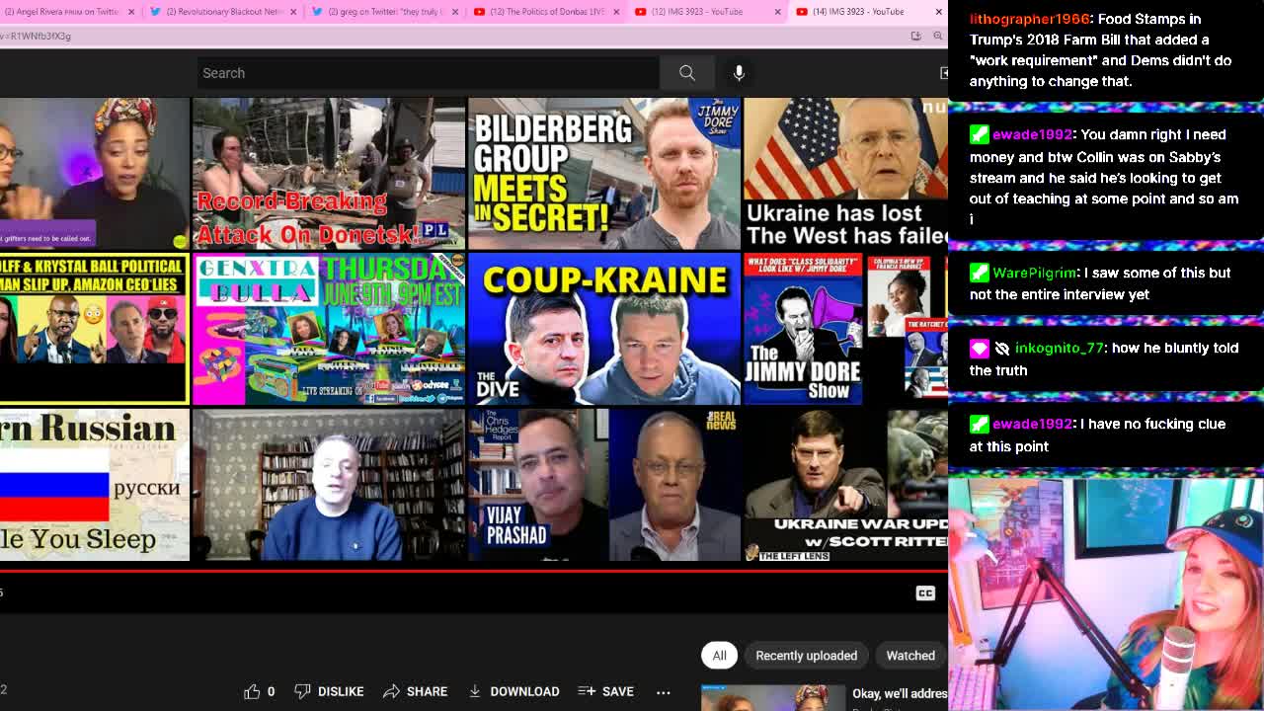Open man in blue sweater bookshelf video
The width and height of the screenshot is (1264, 711).
point(329,485)
